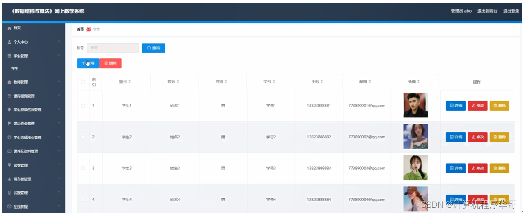Screen dimensions: 523x213
Task: Expand 课程视频管理 using its chevron
Action: (x=59, y=95)
